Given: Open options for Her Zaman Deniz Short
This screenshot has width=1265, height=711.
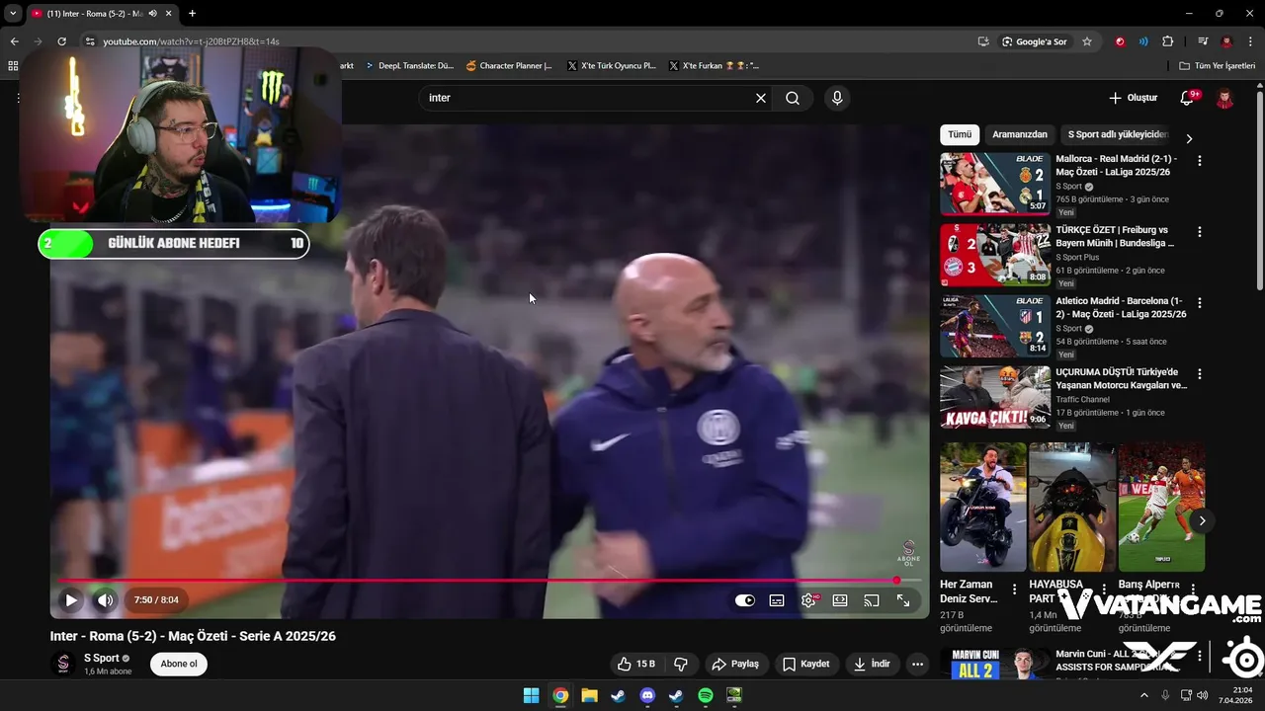Looking at the screenshot, I should click(1014, 590).
